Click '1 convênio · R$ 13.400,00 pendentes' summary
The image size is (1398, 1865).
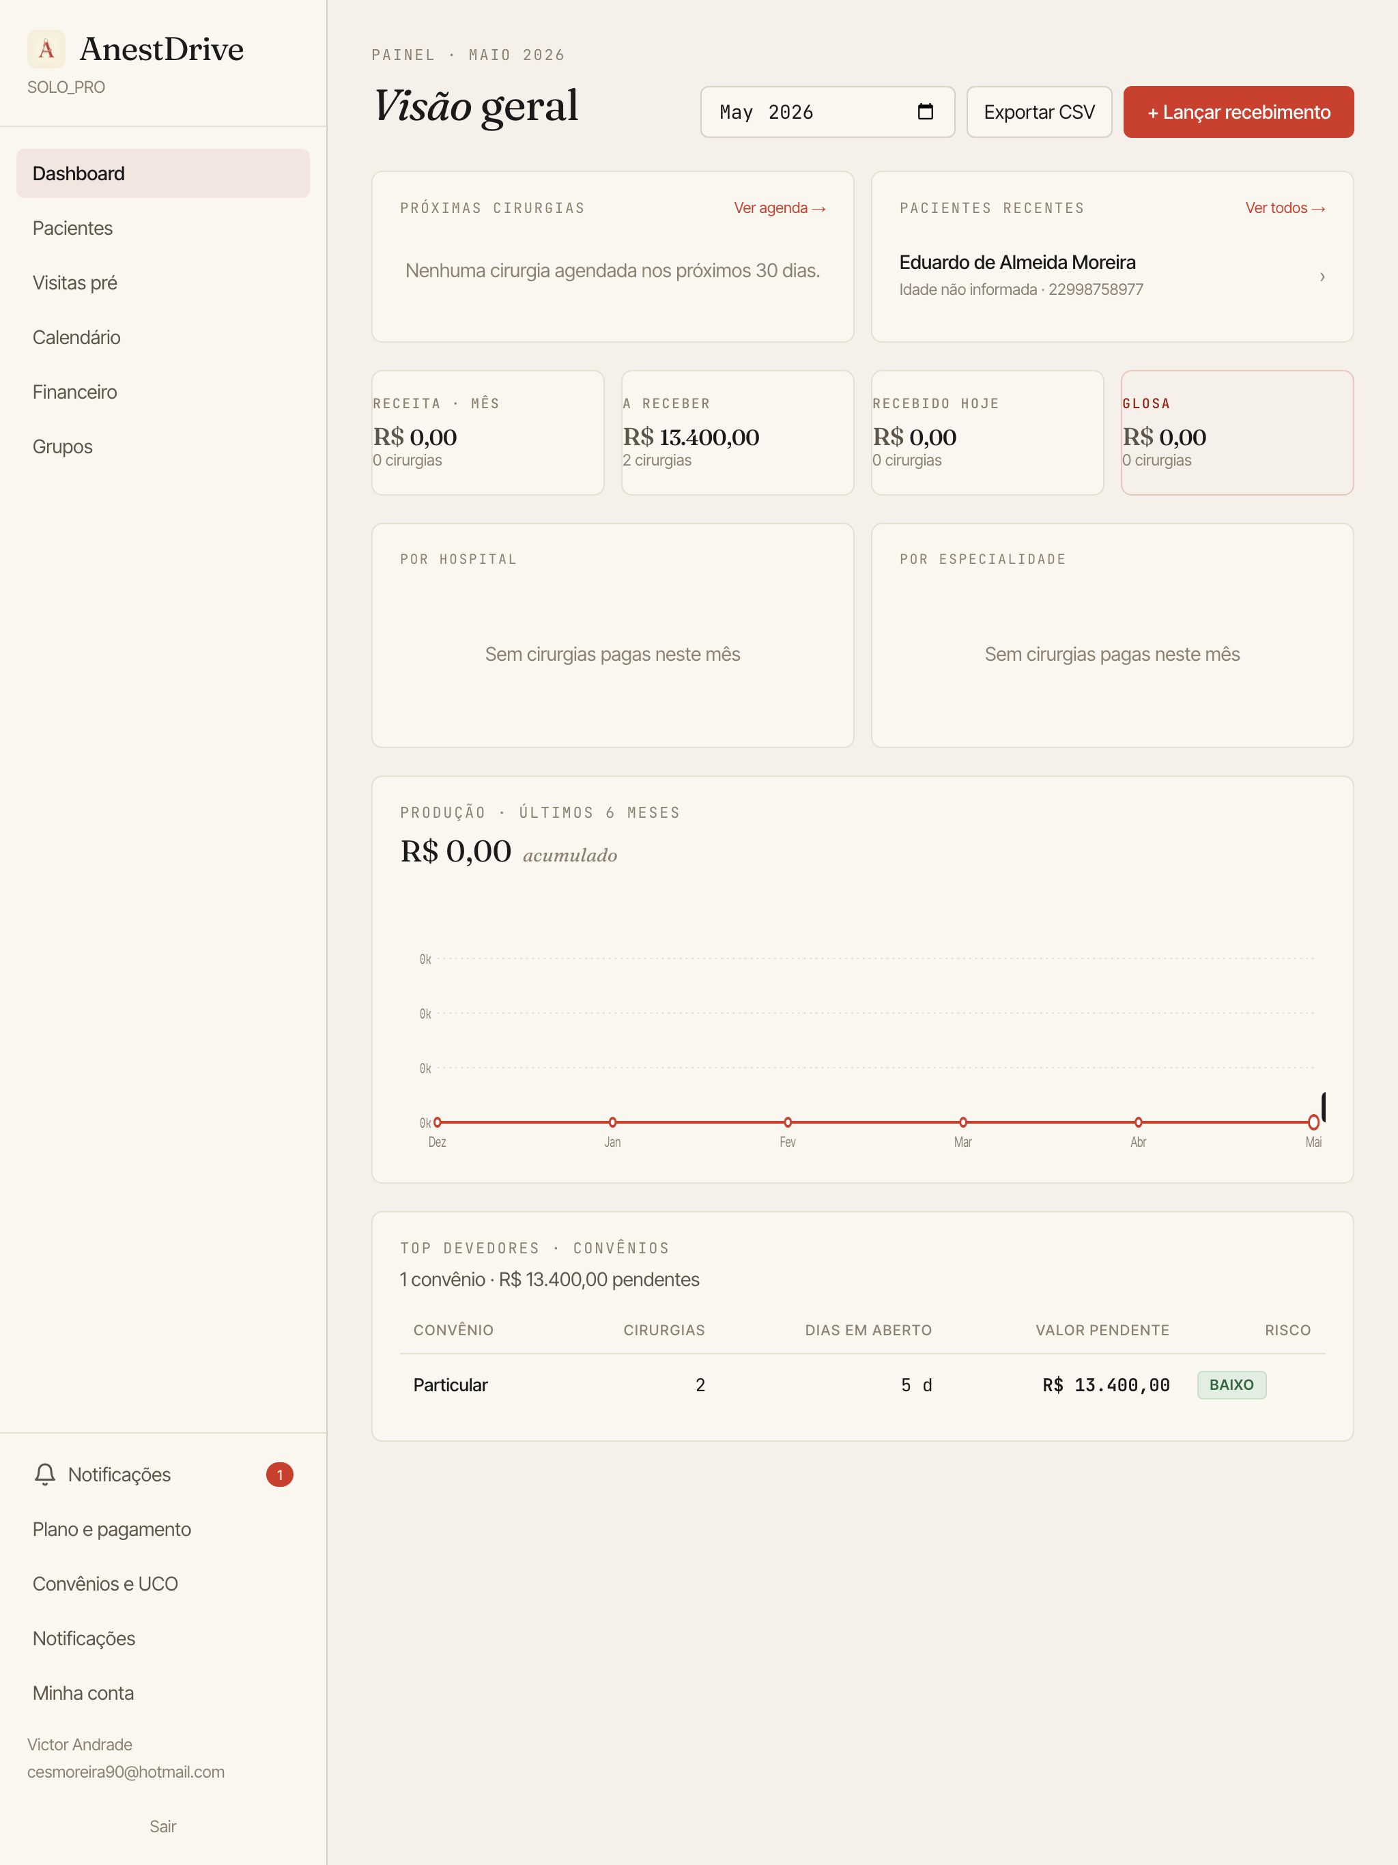[550, 1279]
